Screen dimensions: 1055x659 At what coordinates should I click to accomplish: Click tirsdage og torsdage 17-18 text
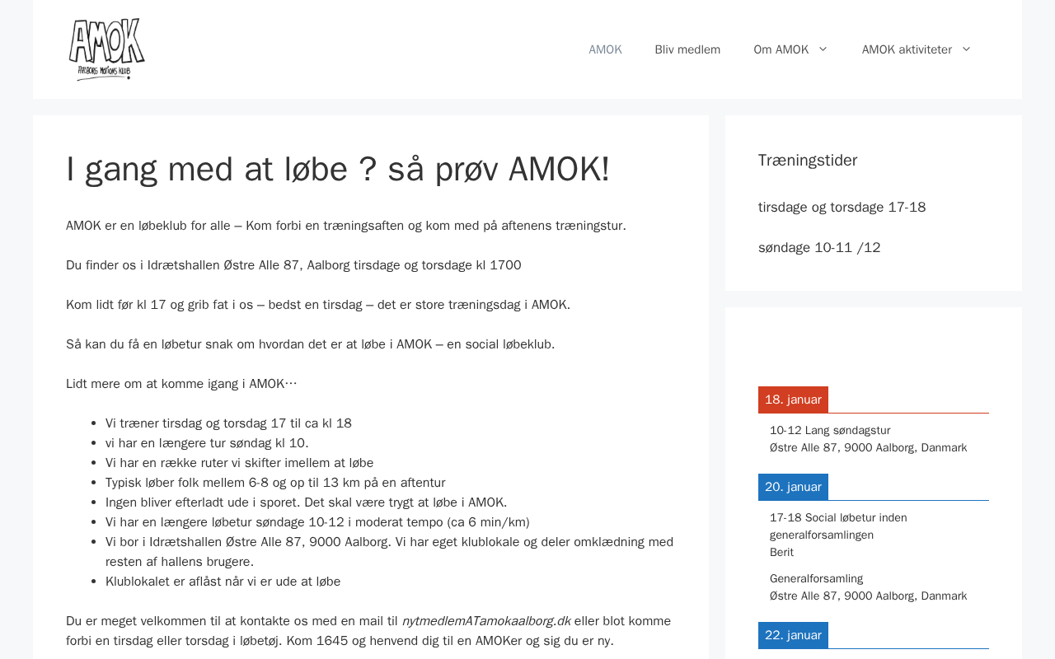[842, 208]
